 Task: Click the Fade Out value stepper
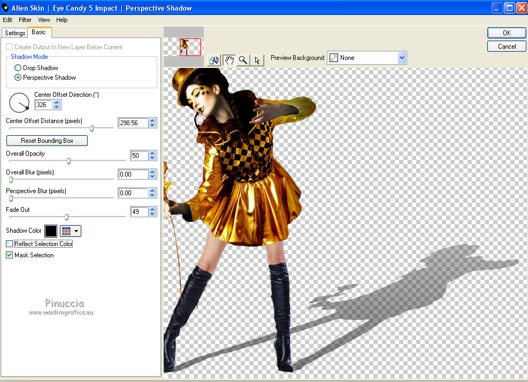click(152, 212)
